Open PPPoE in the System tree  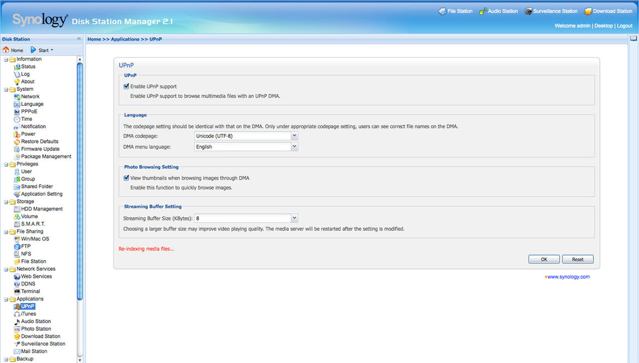tap(29, 111)
